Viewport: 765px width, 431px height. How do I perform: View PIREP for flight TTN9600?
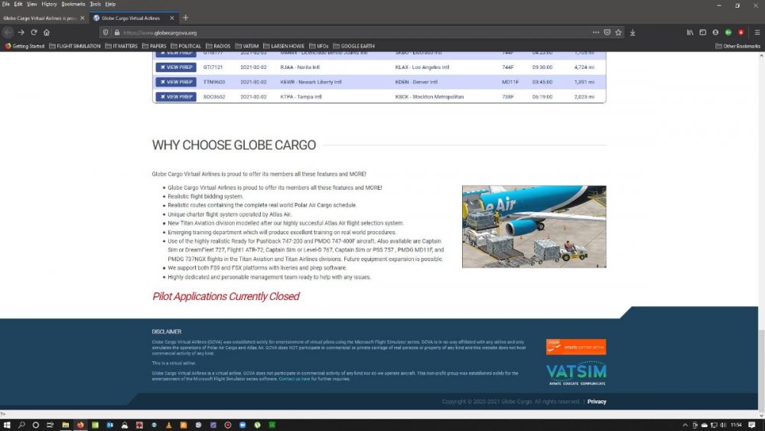click(176, 82)
